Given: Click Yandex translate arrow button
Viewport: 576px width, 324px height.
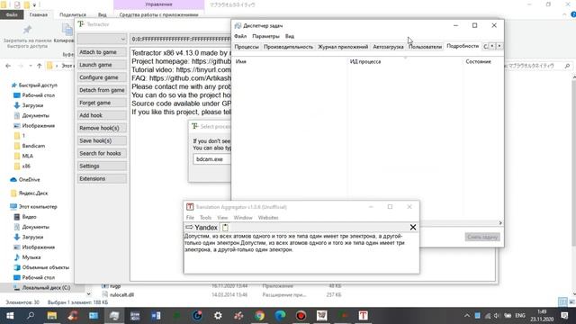Looking at the screenshot, I should (189, 228).
